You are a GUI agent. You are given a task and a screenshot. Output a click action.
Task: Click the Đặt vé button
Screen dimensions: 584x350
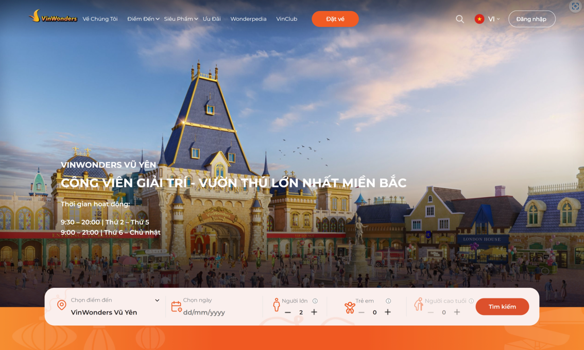(335, 19)
